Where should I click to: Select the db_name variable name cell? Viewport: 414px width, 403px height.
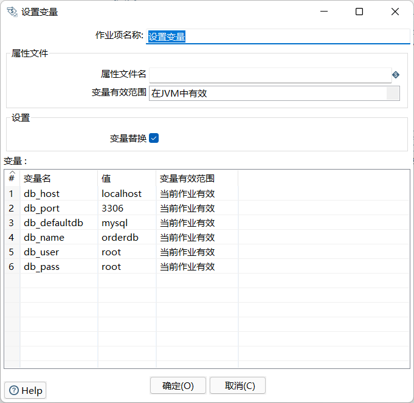58,237
